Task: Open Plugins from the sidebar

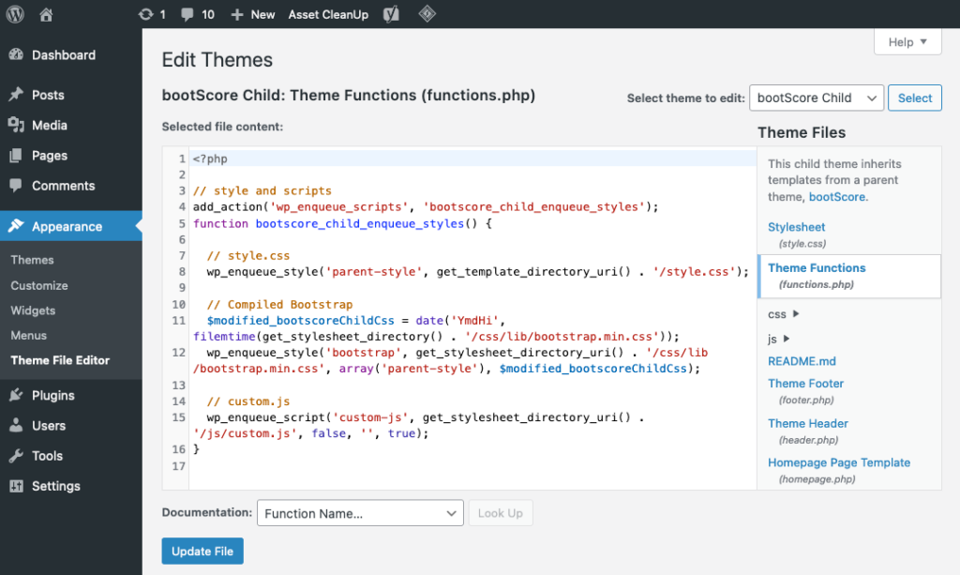Action: [52, 395]
